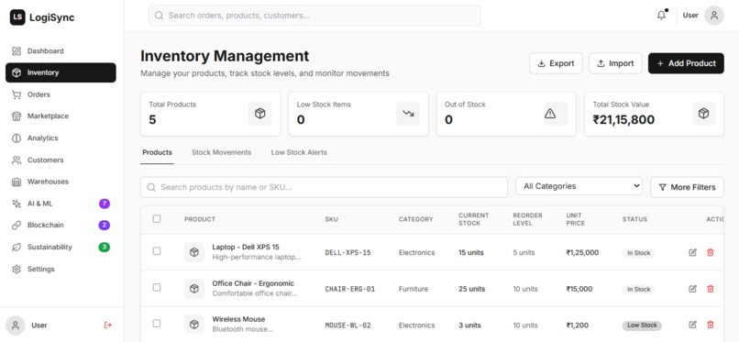Click the LogiSync logo icon

pos(17,17)
